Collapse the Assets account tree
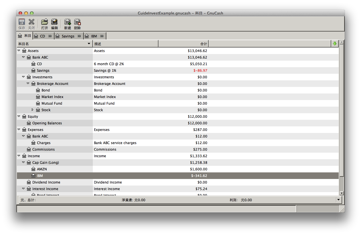This screenshot has height=235, width=361. coord(19,51)
